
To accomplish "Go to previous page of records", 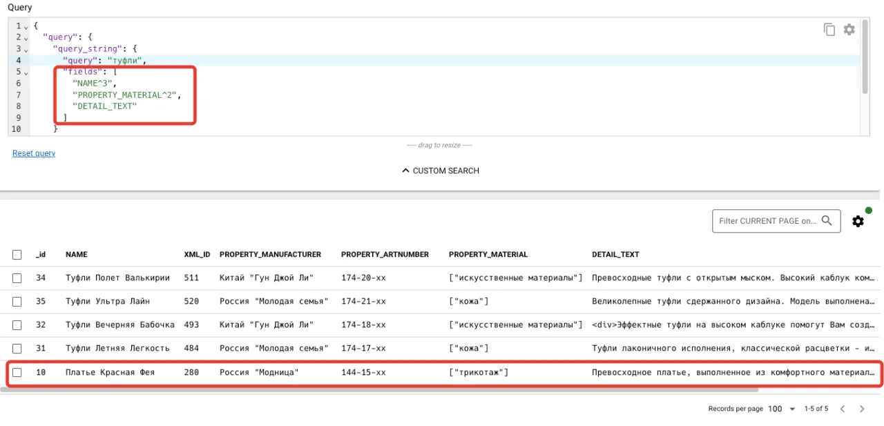I will tap(843, 409).
